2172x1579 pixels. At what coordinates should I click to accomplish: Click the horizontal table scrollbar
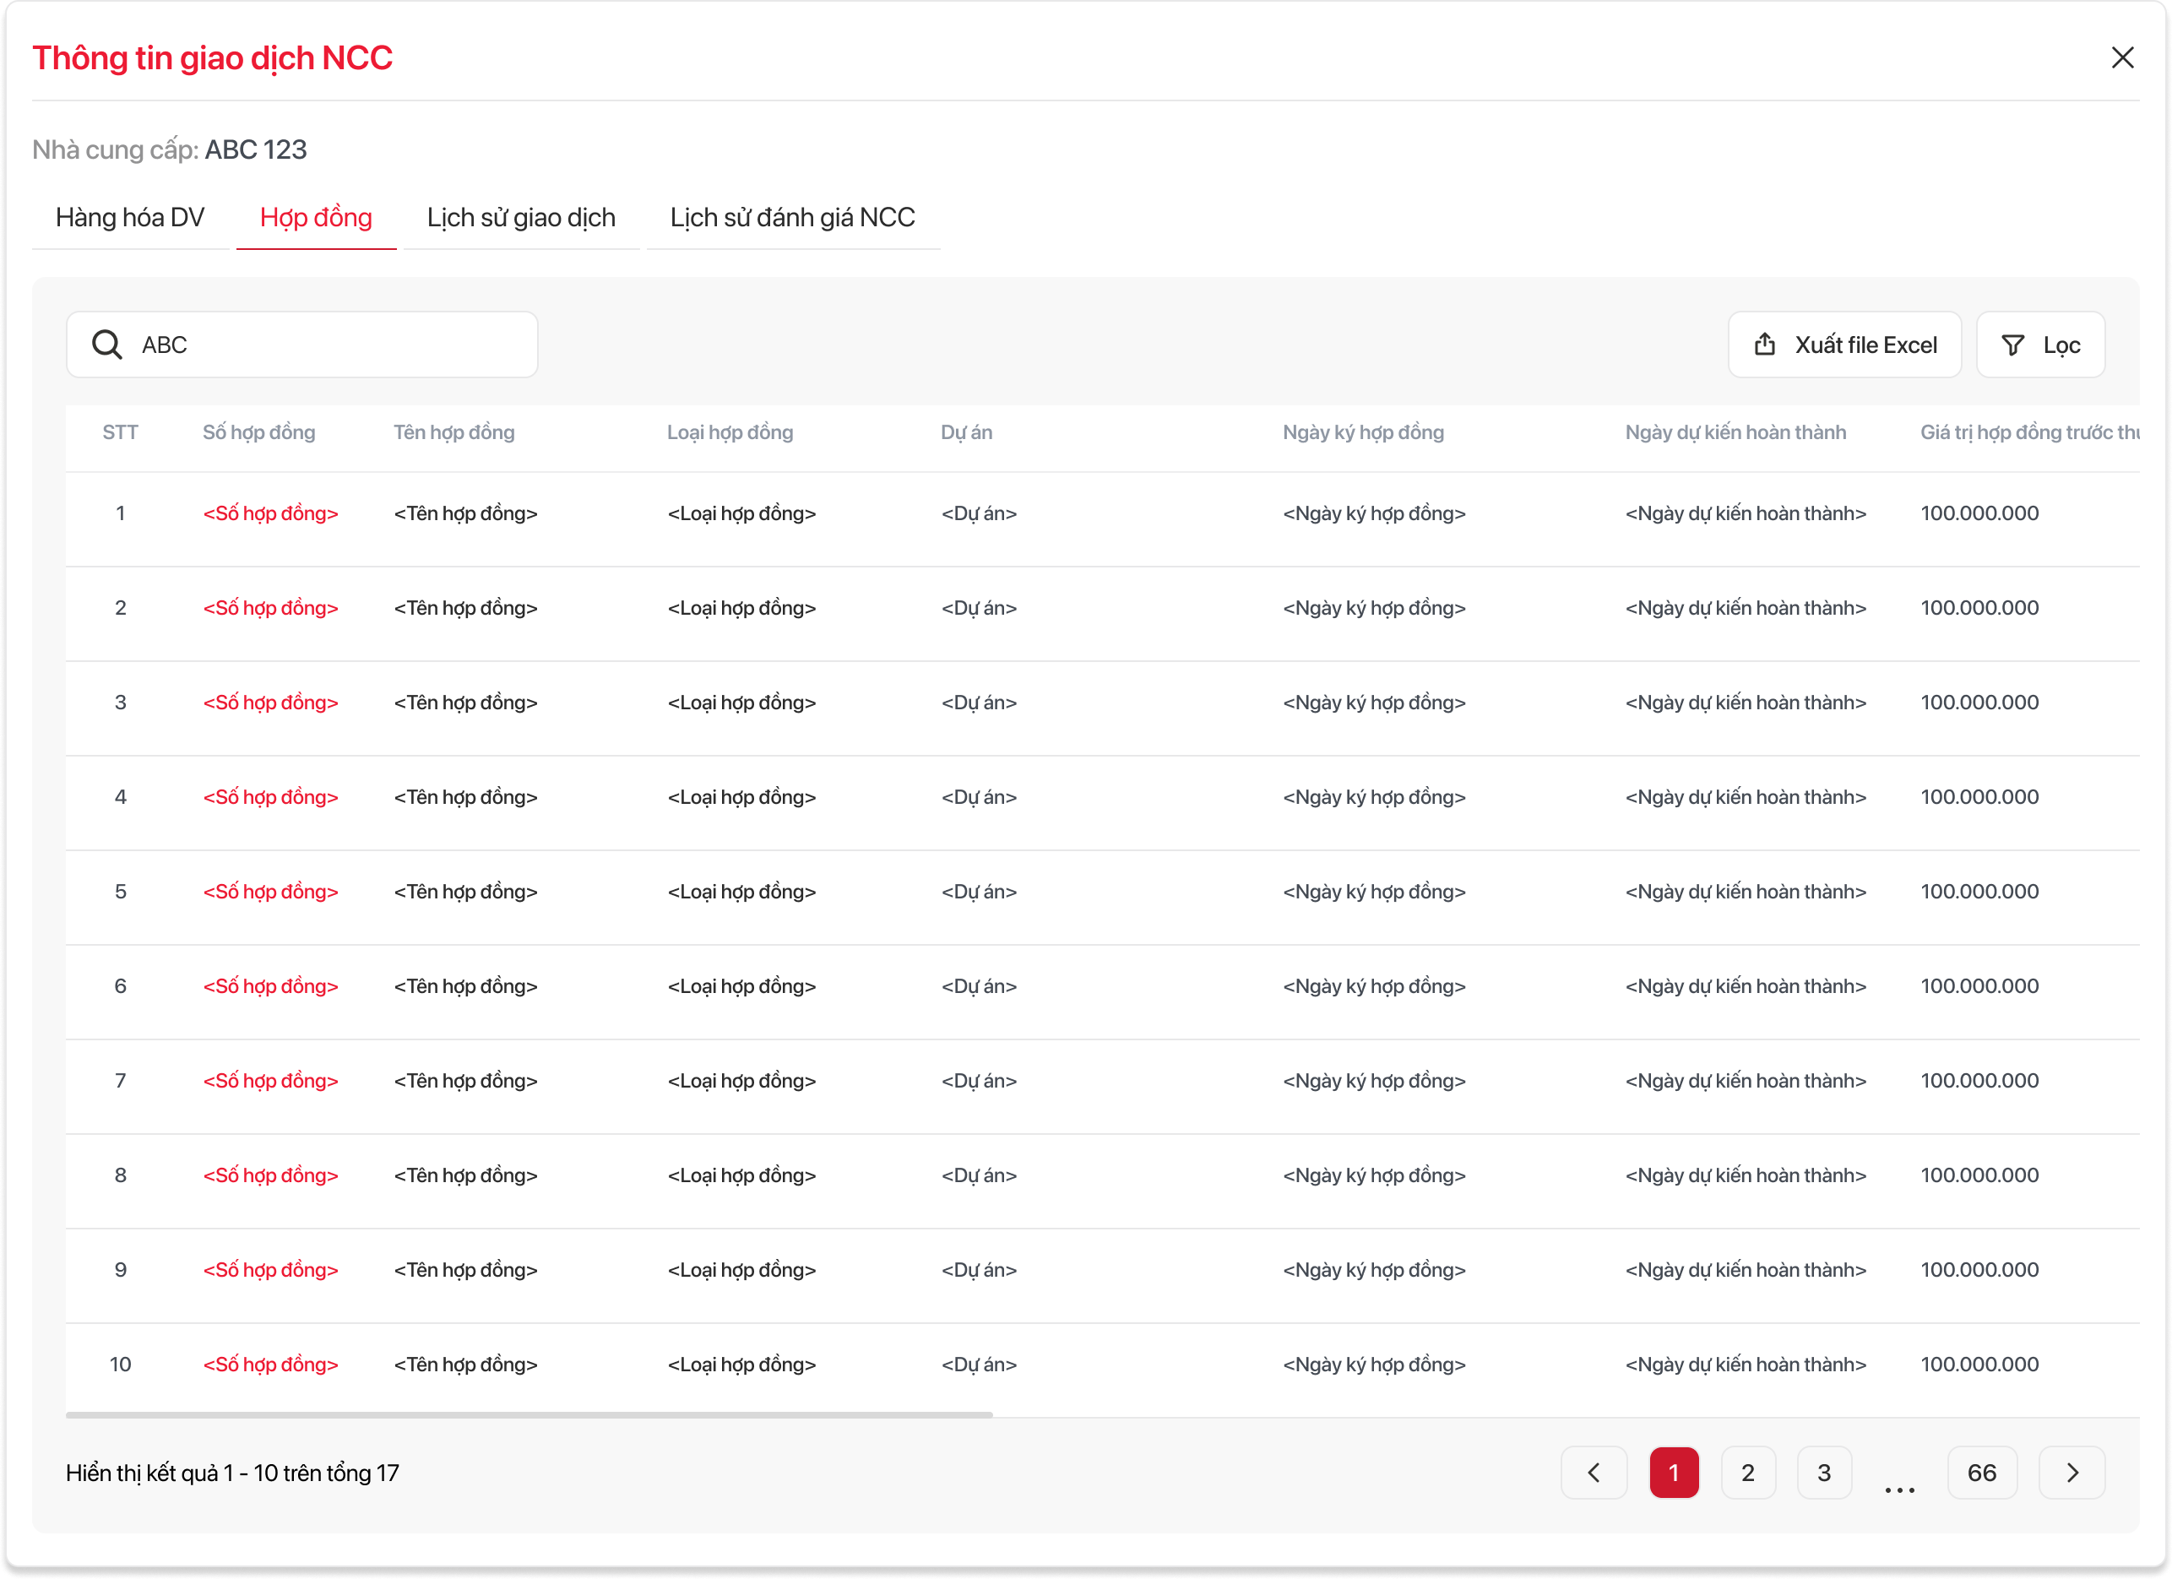529,1414
